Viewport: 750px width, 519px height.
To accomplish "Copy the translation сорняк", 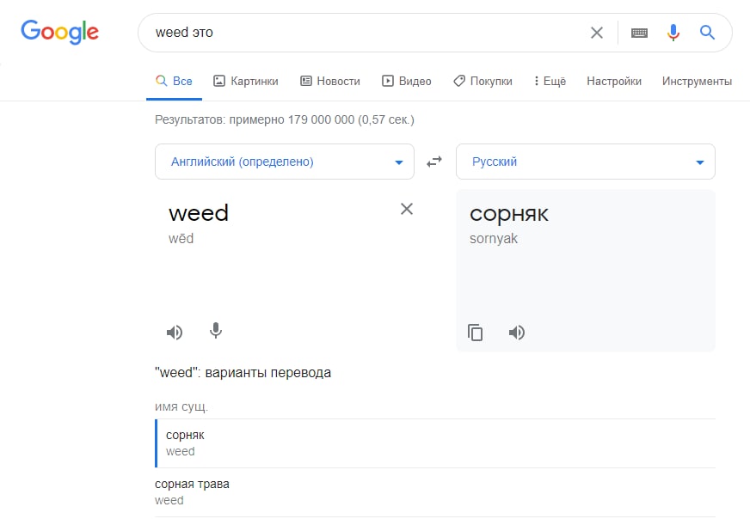I will [x=475, y=333].
